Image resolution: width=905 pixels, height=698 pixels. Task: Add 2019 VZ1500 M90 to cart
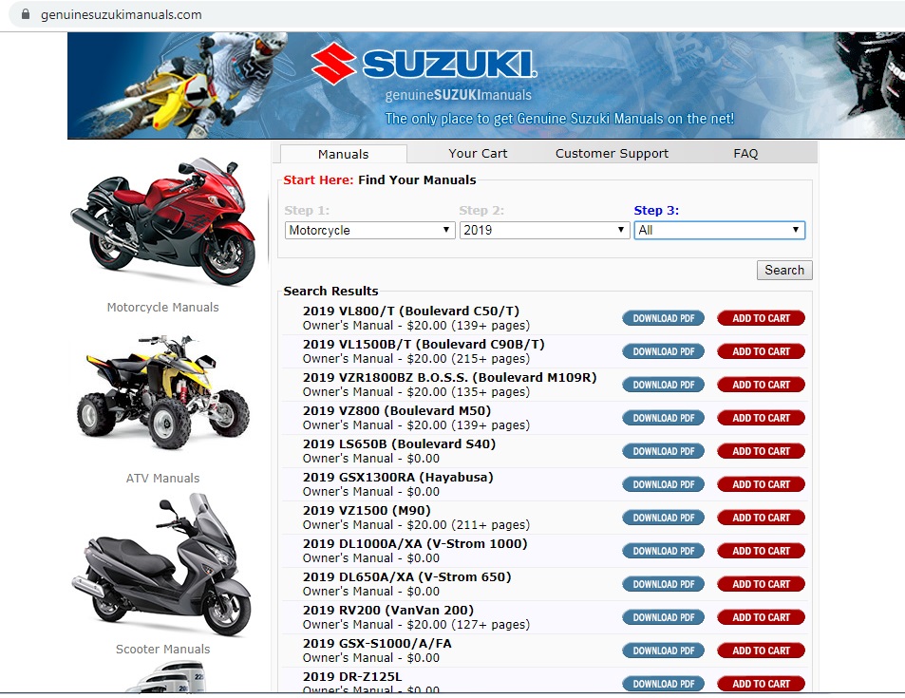pyautogui.click(x=761, y=518)
